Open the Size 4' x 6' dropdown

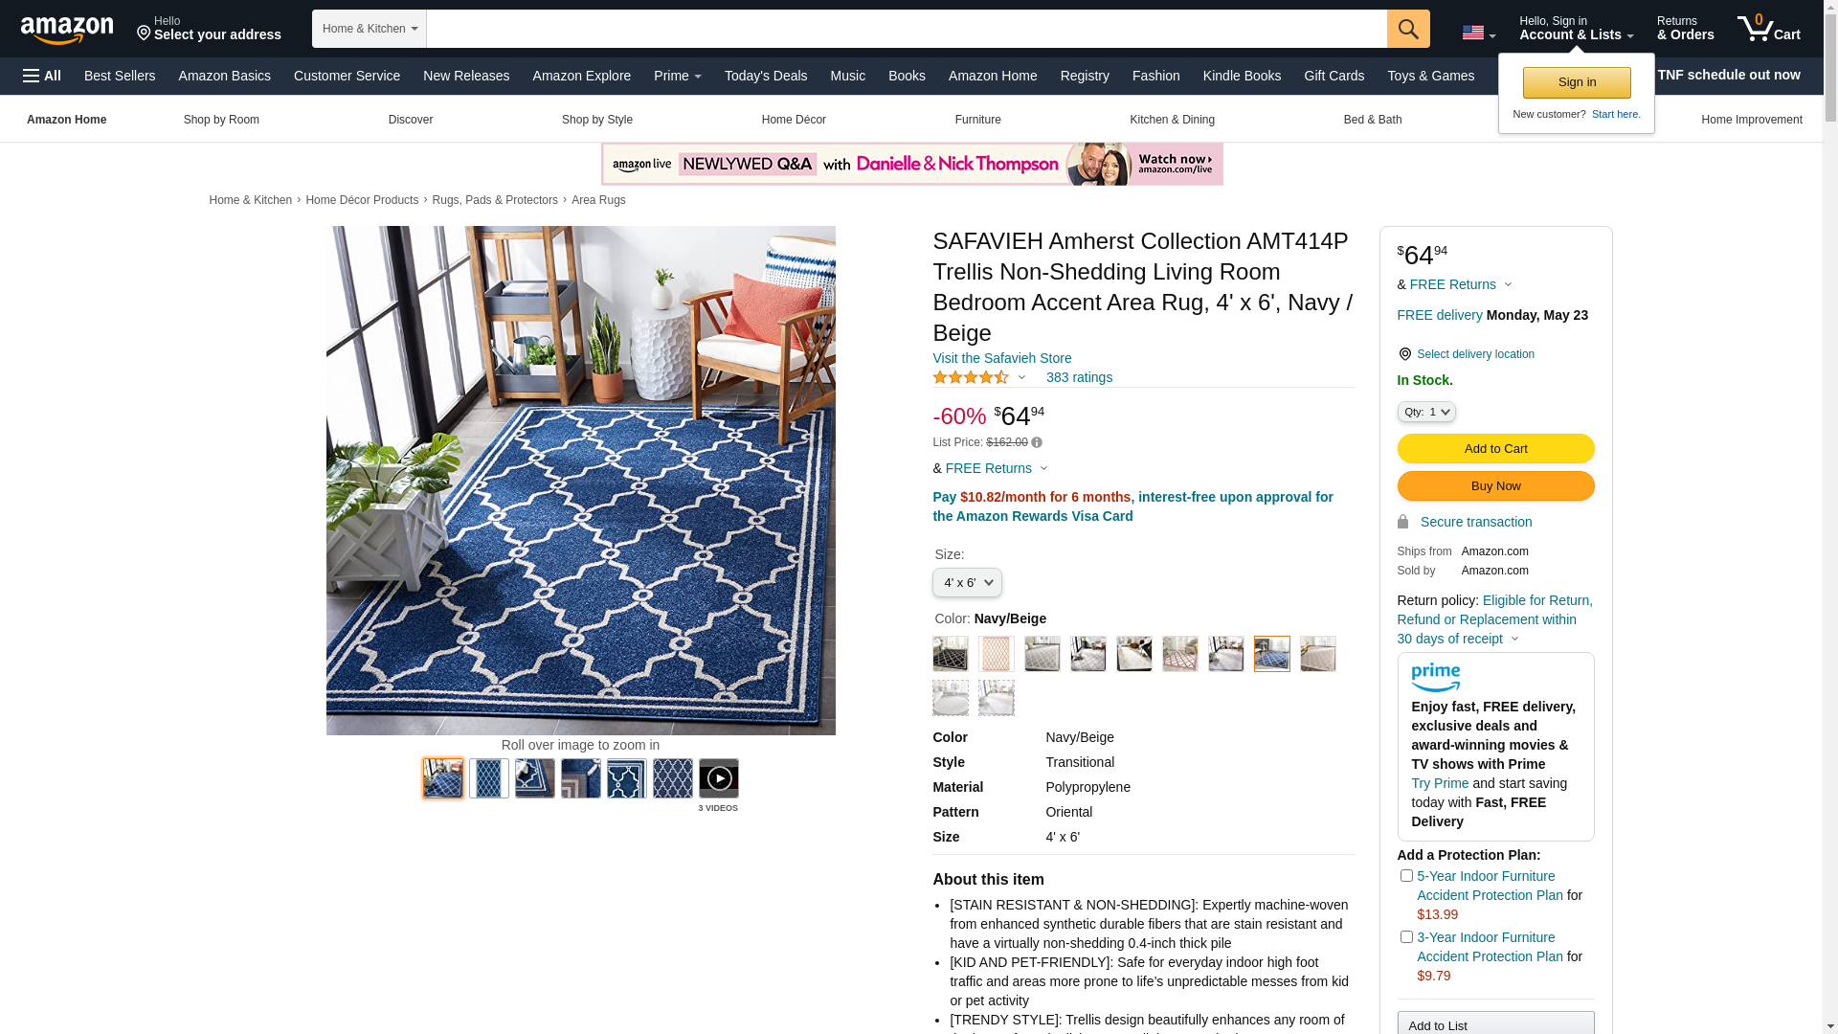[967, 583]
